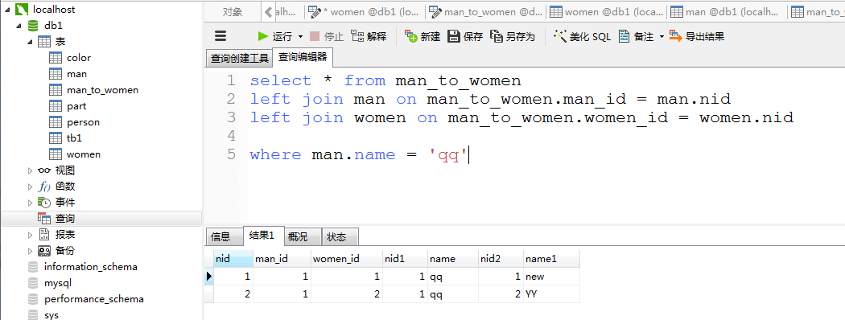Expand the 备份 backup node
Screen dimensions: 845x320
click(x=31, y=251)
